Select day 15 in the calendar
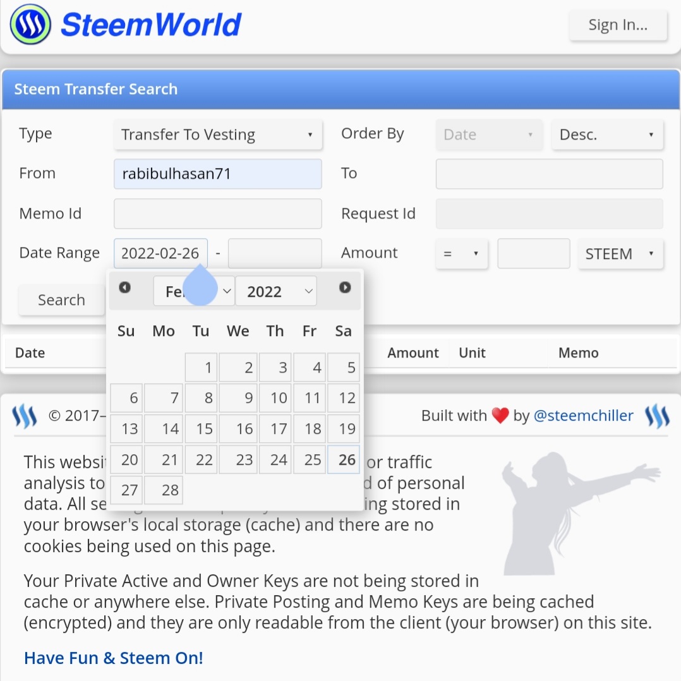Image resolution: width=681 pixels, height=681 pixels. click(201, 429)
